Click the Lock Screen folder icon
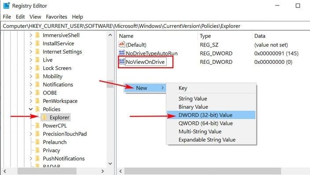Screen dimensions: 310x175 pos(37,68)
